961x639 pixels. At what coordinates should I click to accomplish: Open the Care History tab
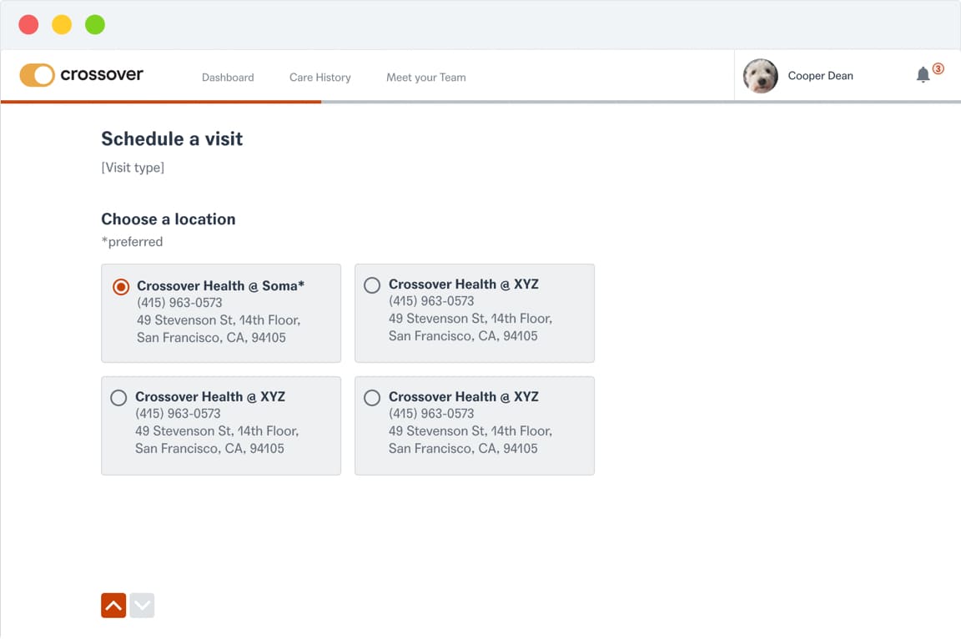320,78
